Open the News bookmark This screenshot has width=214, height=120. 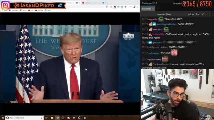point(47,10)
